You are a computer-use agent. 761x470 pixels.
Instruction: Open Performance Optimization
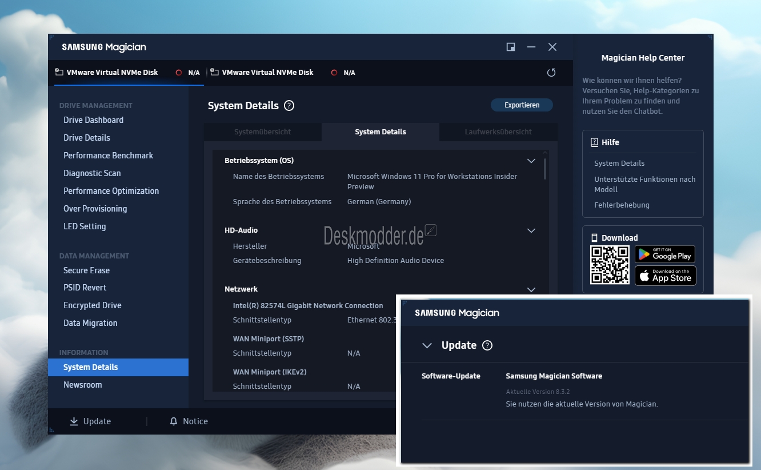tap(111, 191)
